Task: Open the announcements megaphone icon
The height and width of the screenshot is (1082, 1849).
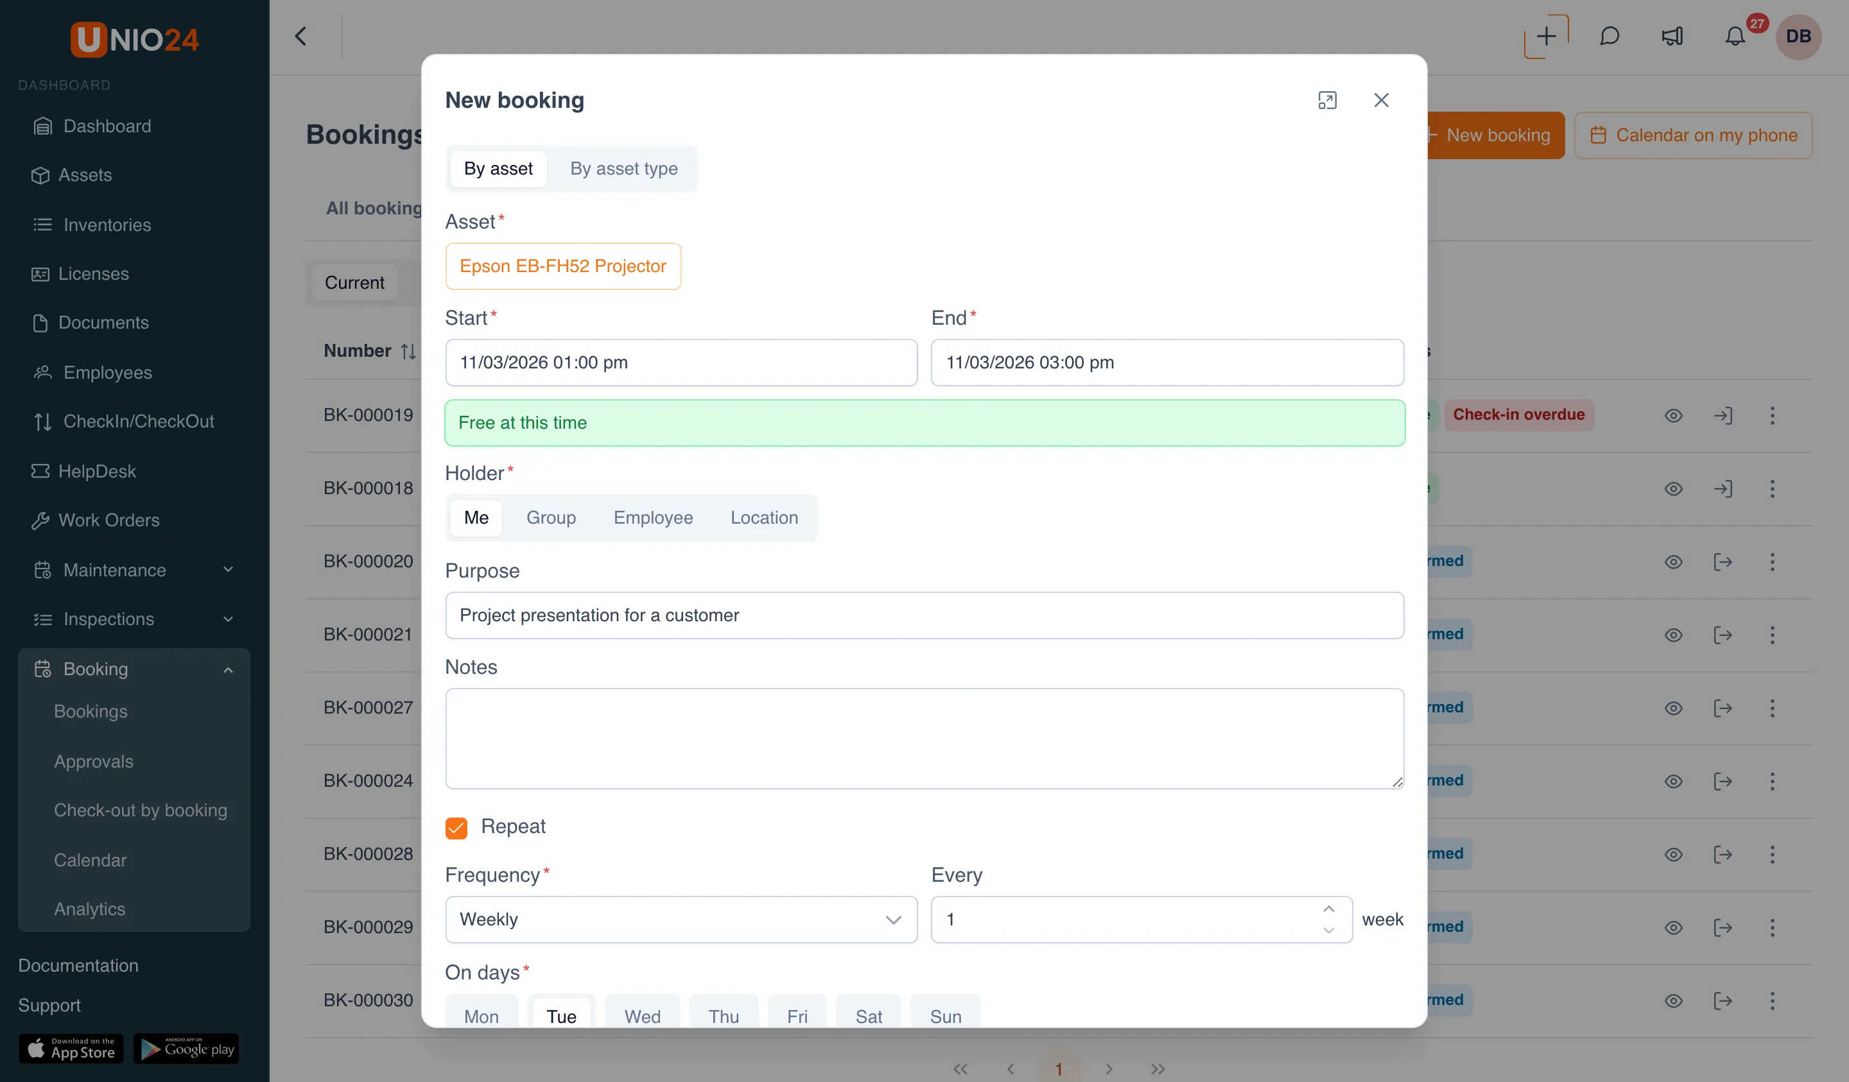Action: [1672, 36]
